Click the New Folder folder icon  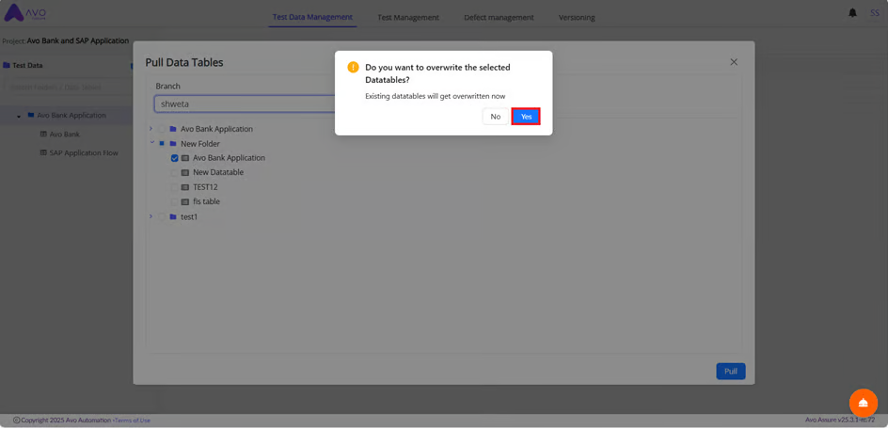click(x=173, y=144)
